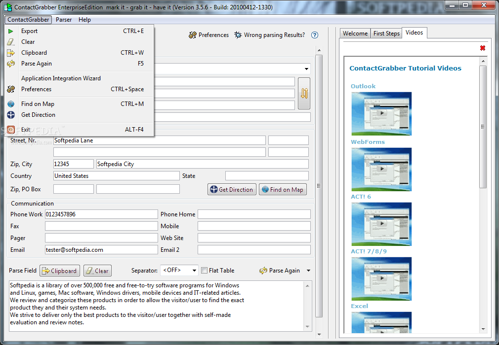Click the main form vertical scrollbar

(319, 186)
